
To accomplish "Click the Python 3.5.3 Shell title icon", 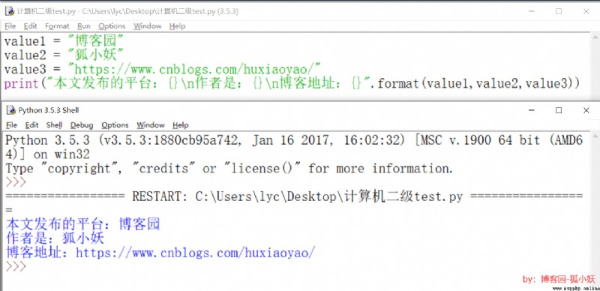I will [x=11, y=110].
